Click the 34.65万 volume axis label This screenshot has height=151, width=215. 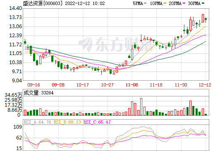[13, 95]
